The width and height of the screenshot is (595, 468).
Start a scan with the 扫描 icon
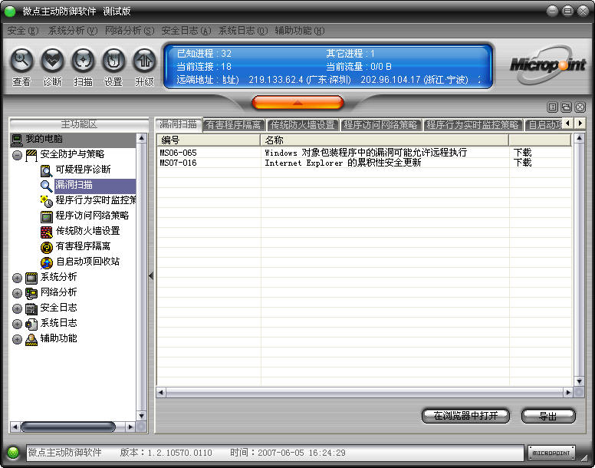point(83,61)
